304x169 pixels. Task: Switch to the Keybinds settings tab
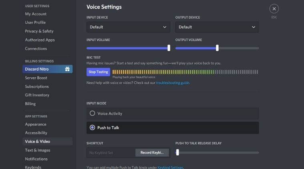tap(33, 167)
